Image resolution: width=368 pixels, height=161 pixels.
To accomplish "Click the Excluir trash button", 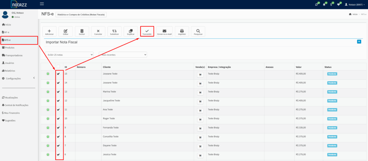I will pyautogui.click(x=82, y=32).
